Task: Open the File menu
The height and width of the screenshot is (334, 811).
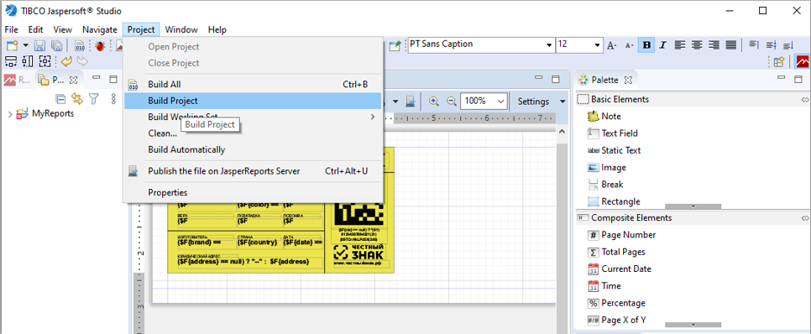Action: [x=12, y=30]
